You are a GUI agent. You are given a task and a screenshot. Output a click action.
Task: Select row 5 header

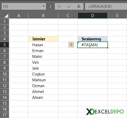pyautogui.click(x=5, y=45)
